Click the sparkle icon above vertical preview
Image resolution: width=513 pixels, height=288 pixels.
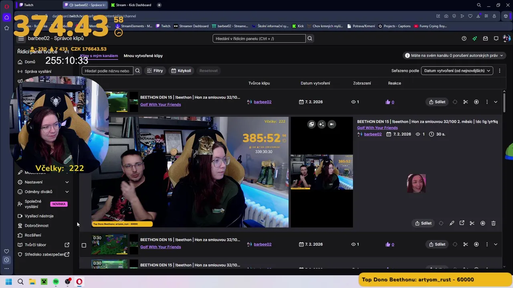coord(321,124)
